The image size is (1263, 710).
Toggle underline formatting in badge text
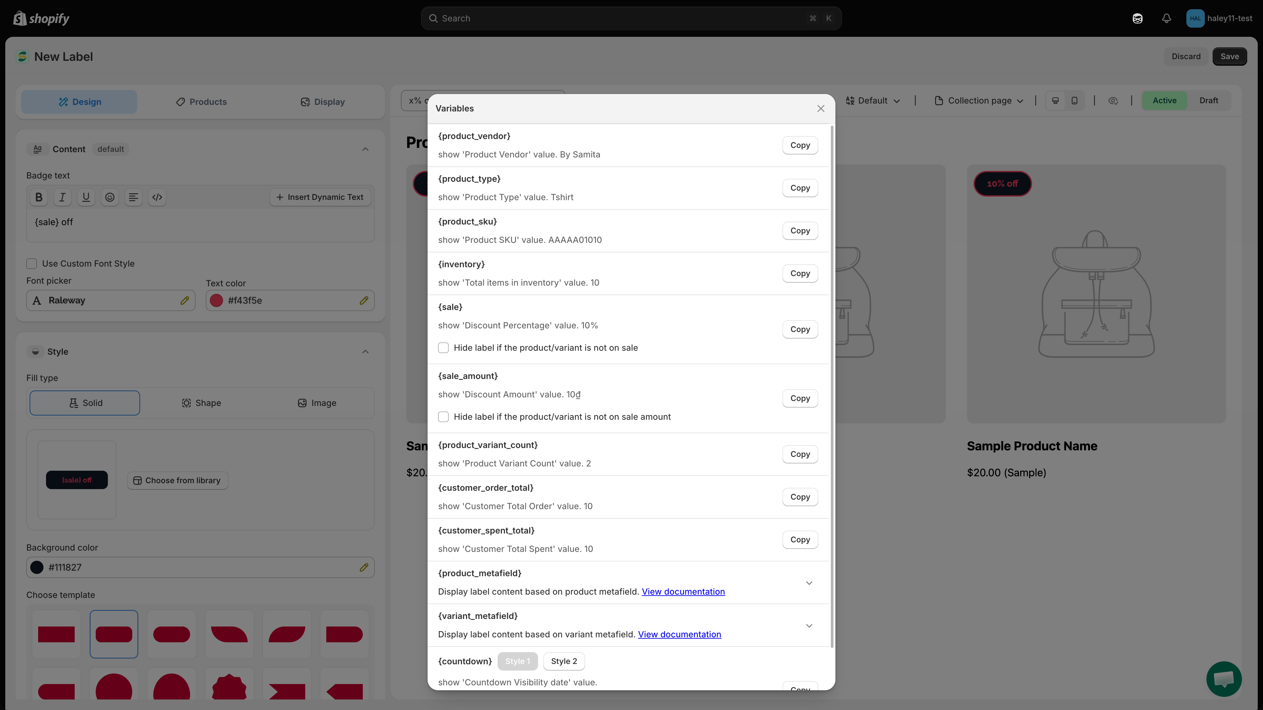pos(86,197)
